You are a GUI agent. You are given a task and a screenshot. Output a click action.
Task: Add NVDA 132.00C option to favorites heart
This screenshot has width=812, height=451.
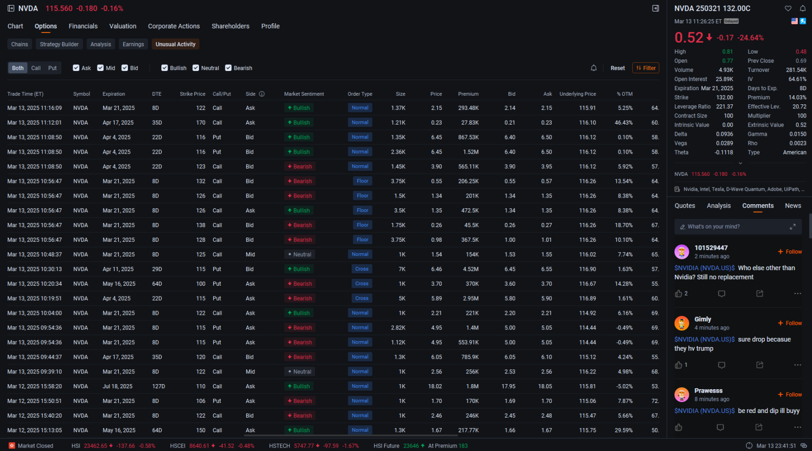click(788, 9)
